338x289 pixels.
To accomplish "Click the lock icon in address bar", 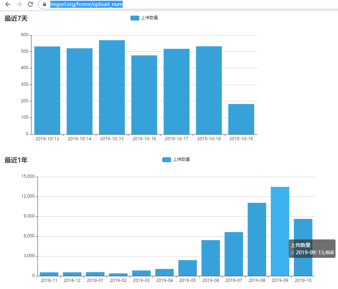I will pyautogui.click(x=44, y=4).
